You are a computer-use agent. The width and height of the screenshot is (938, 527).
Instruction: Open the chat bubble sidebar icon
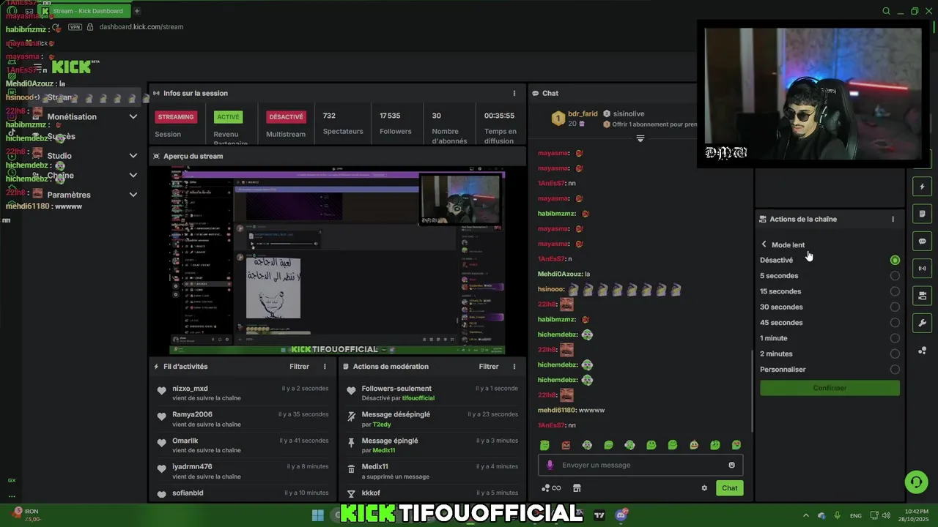[x=922, y=241]
